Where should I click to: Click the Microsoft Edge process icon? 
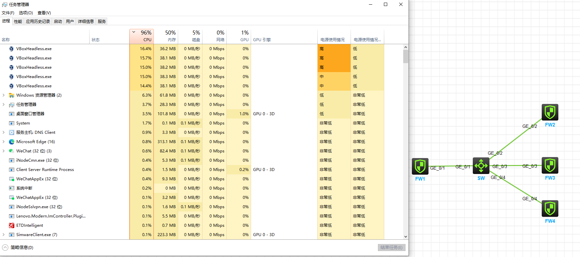pyautogui.click(x=12, y=142)
